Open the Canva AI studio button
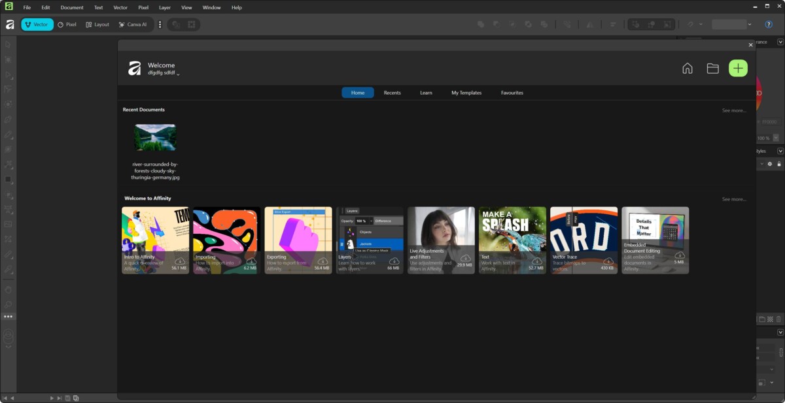The image size is (785, 403). pos(133,24)
